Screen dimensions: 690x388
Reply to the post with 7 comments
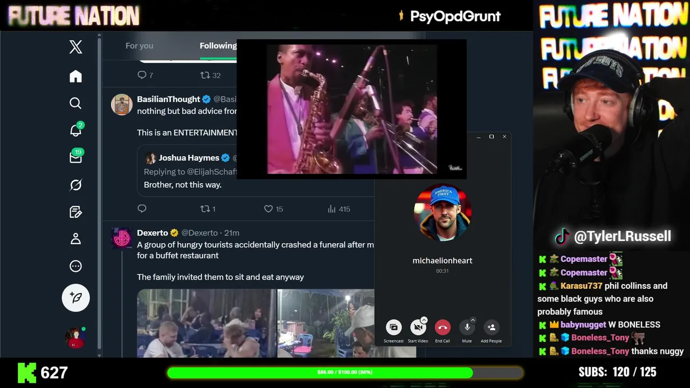(142, 75)
